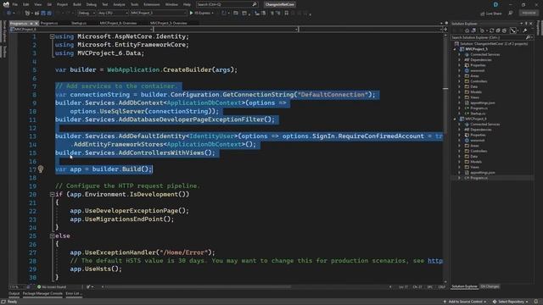Open the Debug configuration dropdown

[x=87, y=14]
